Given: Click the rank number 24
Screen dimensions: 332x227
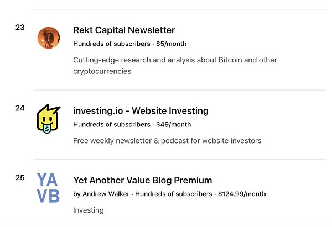Looking at the screenshot, I should [x=20, y=108].
